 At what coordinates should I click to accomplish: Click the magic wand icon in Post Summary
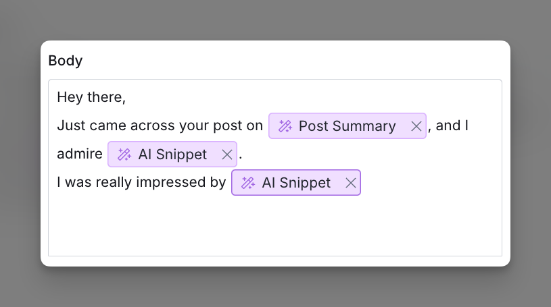click(285, 126)
